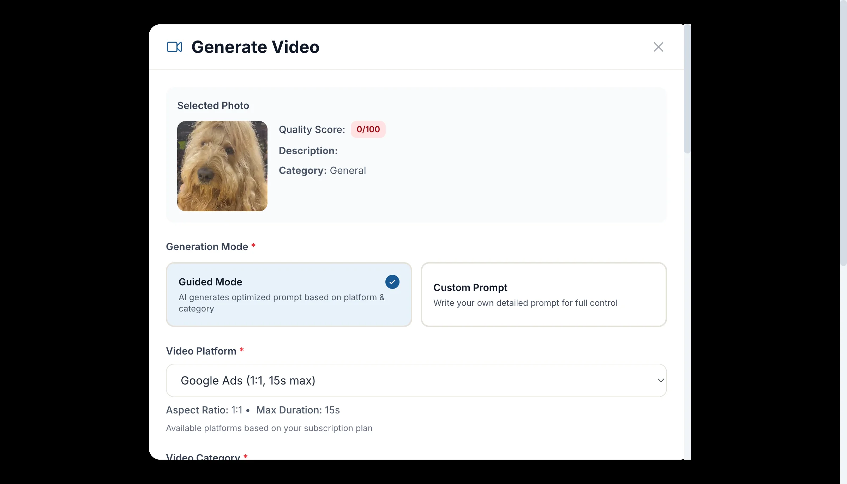Click the Max Duration: 15s text

pyautogui.click(x=298, y=410)
